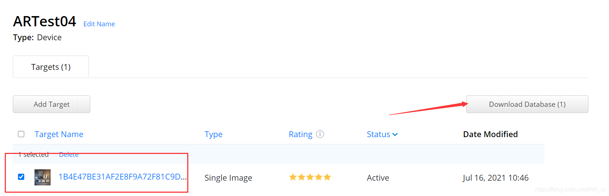Open the target image thumbnail
The image size is (609, 196).
[x=43, y=177]
